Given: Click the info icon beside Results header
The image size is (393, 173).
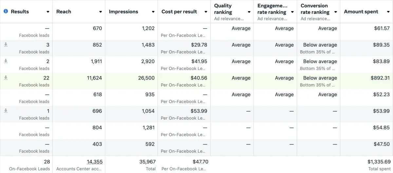Looking at the screenshot, I should coord(6,11).
